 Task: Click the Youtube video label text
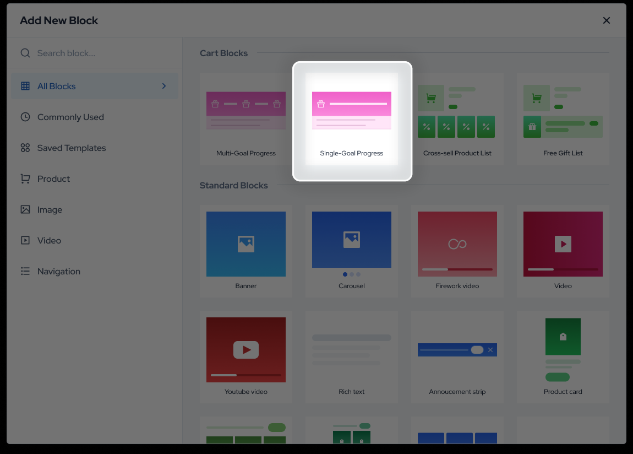(246, 392)
